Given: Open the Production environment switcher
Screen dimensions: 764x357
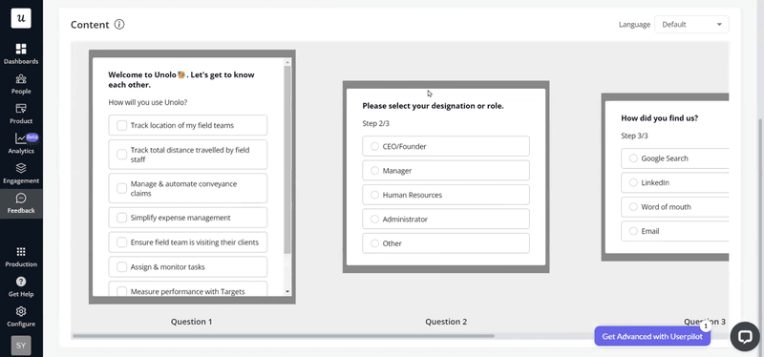Looking at the screenshot, I should coord(21,257).
